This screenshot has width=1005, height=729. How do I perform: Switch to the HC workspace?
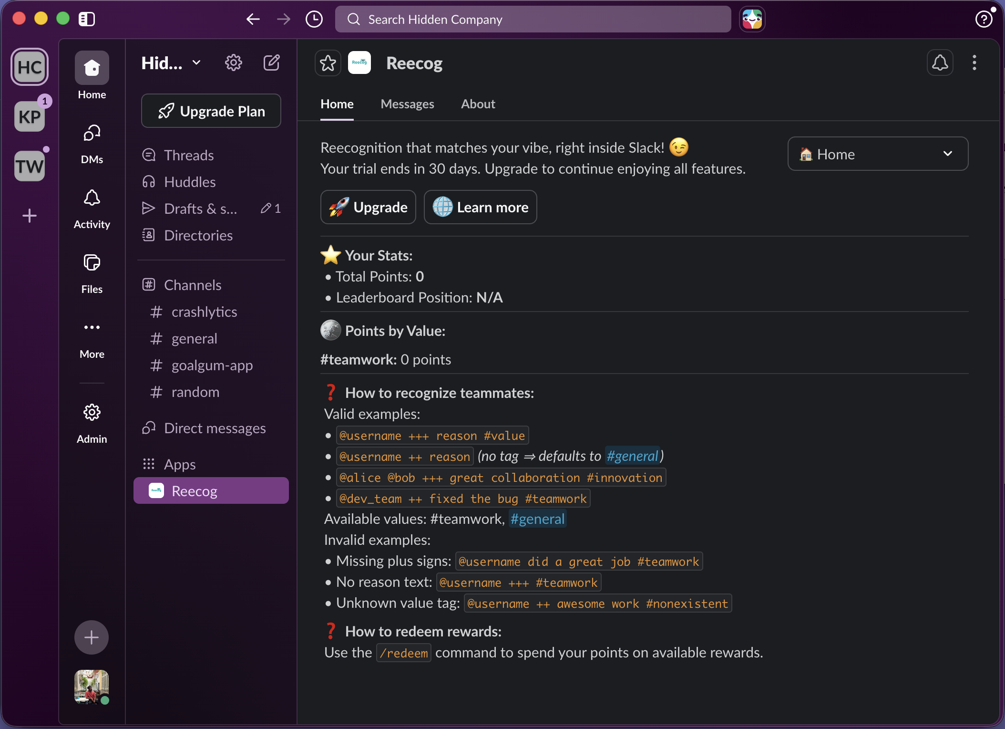point(30,67)
